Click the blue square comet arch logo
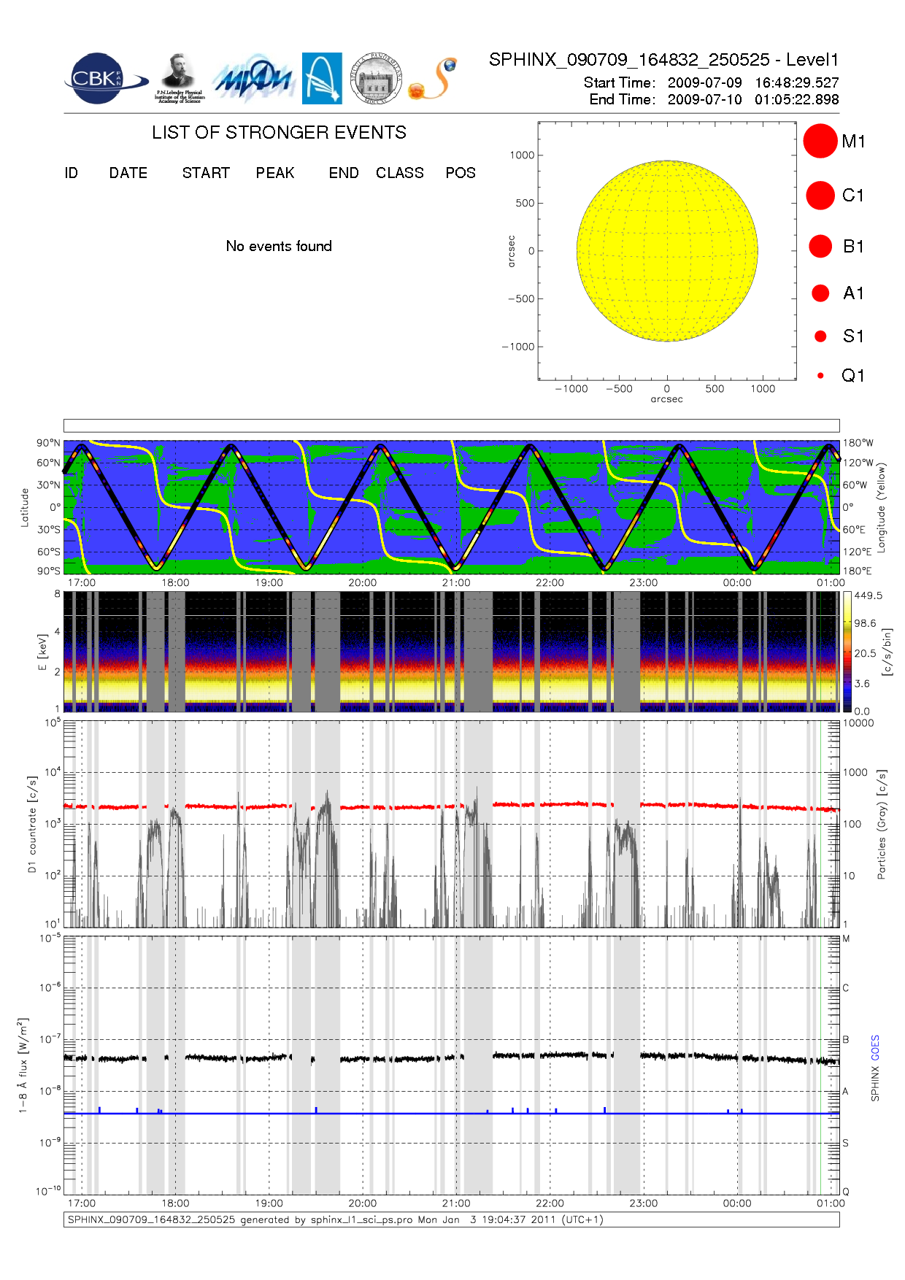The image size is (905, 1280). [322, 78]
